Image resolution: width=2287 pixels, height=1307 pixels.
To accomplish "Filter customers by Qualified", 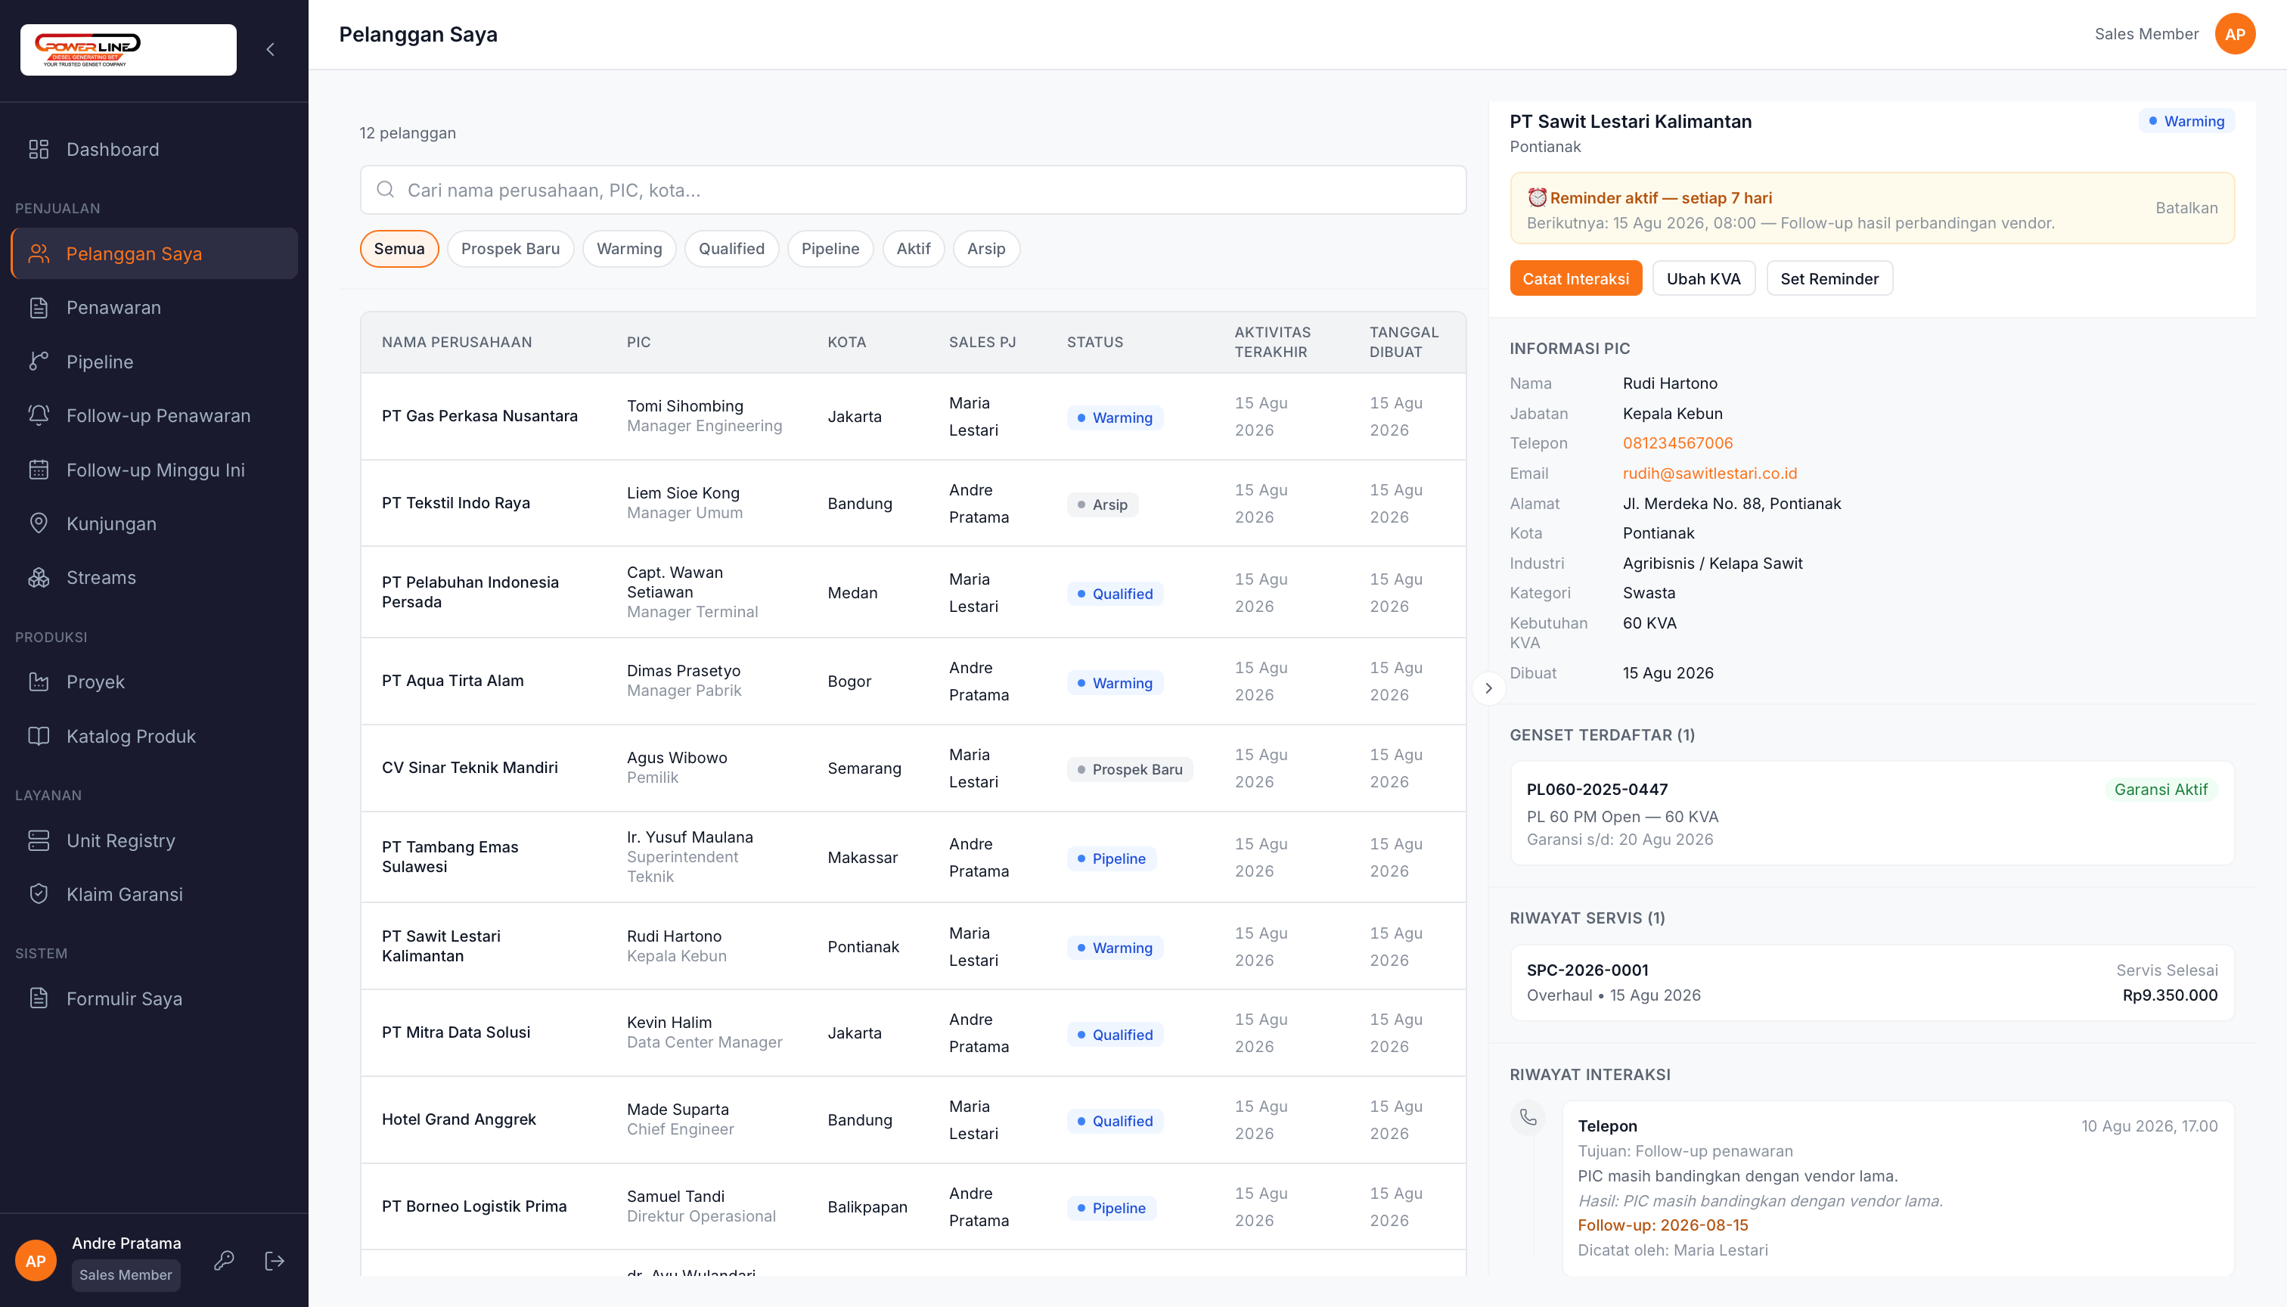I will 731,249.
